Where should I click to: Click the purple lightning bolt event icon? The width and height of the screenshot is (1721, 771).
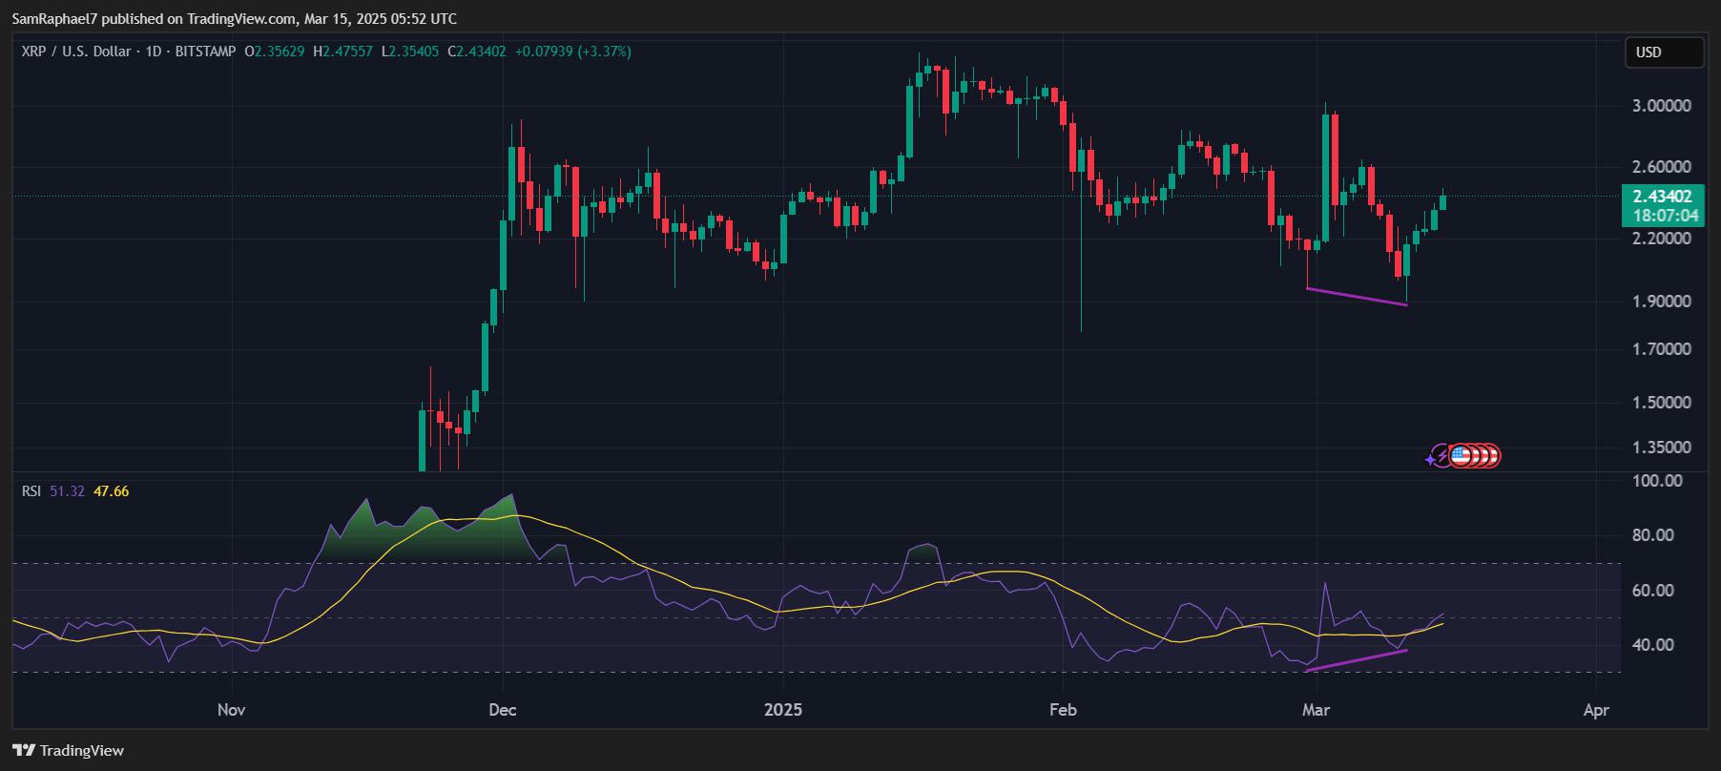[x=1443, y=456]
